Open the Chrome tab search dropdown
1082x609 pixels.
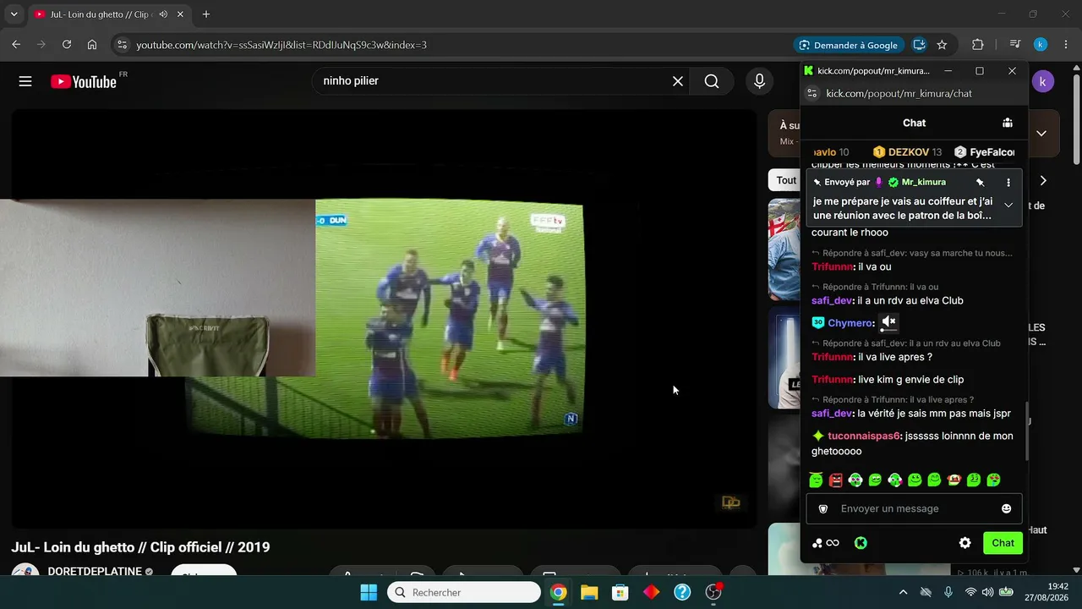(14, 14)
